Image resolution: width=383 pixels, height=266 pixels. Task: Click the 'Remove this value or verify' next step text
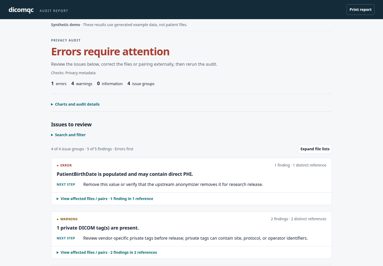click(x=173, y=185)
